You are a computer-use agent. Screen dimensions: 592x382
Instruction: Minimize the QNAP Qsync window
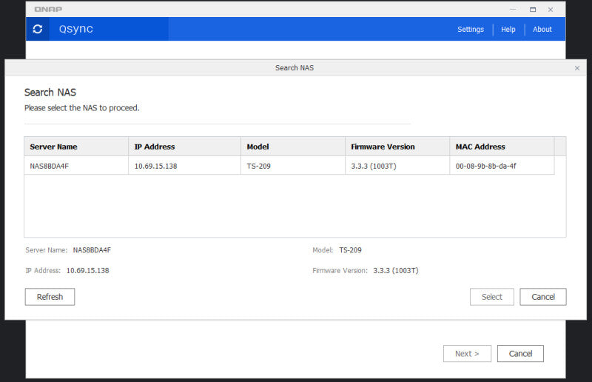(x=513, y=10)
